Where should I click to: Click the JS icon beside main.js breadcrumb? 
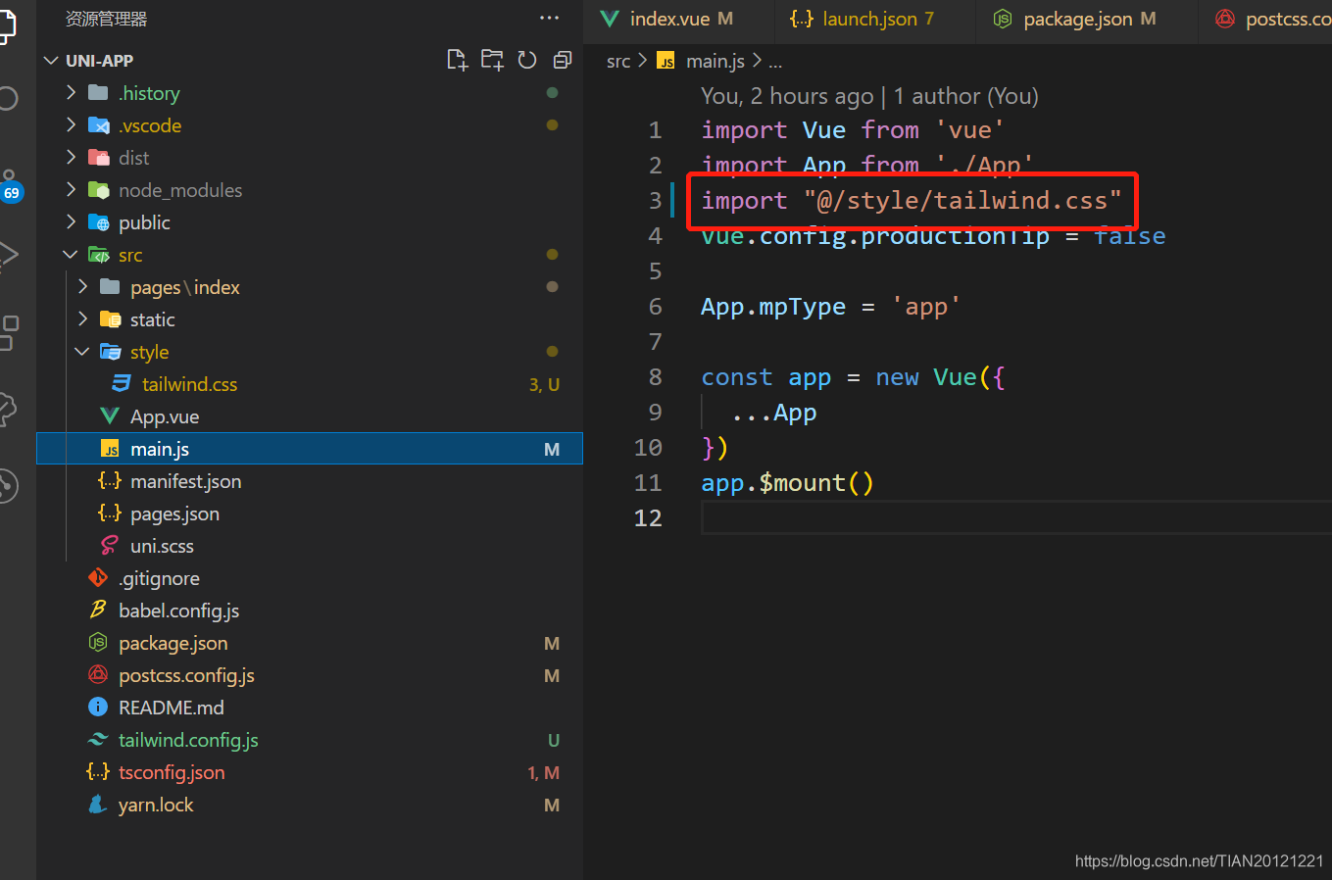click(666, 61)
